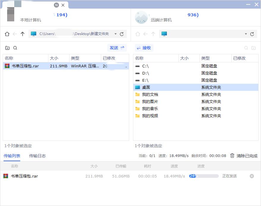Click the up-directory arrow in local panel

[23, 34]
